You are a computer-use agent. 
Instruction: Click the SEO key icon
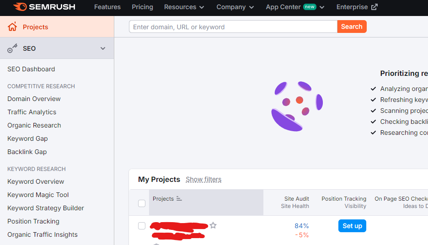pyautogui.click(x=12, y=48)
